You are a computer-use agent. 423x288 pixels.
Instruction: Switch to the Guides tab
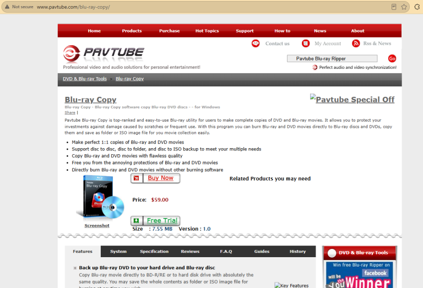[x=262, y=251]
